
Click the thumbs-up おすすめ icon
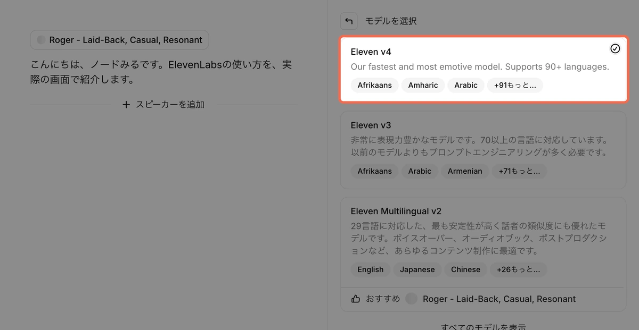pyautogui.click(x=356, y=299)
